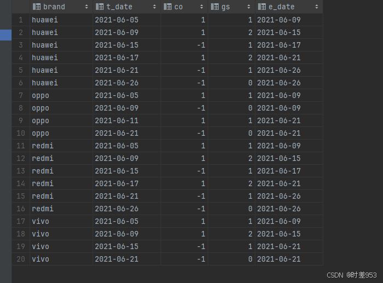Click co value 1 in row 18

185,234
